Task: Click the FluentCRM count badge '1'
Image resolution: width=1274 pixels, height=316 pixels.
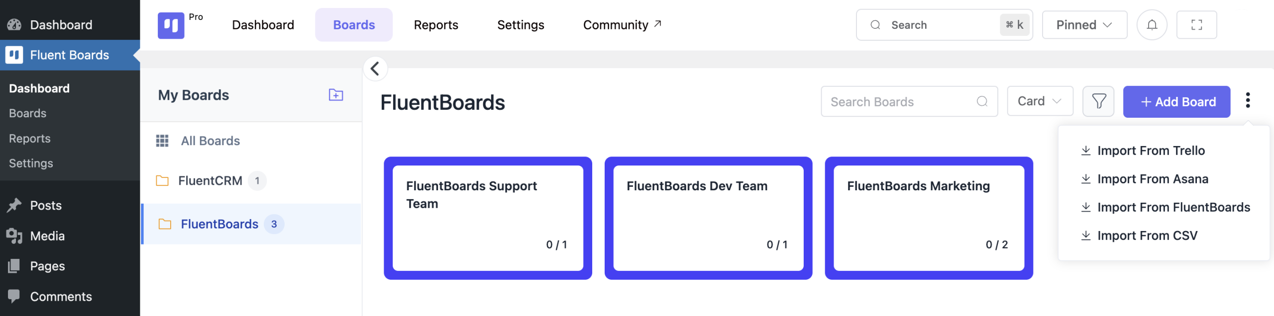Action: (257, 180)
